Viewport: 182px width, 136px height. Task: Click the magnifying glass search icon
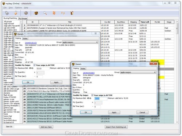coord(45,13)
